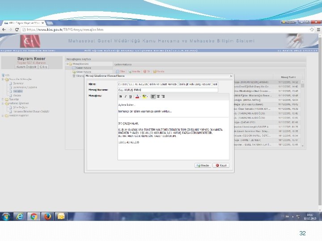This screenshot has width=322, height=241.
Task: Open Chrome menu hamburger icon
Action: point(318,29)
